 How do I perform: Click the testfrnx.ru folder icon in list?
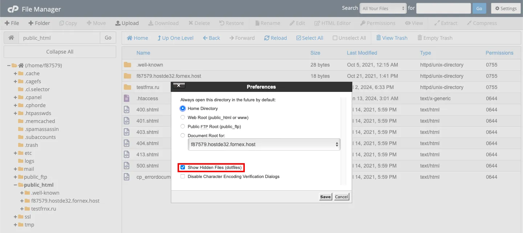(127, 87)
